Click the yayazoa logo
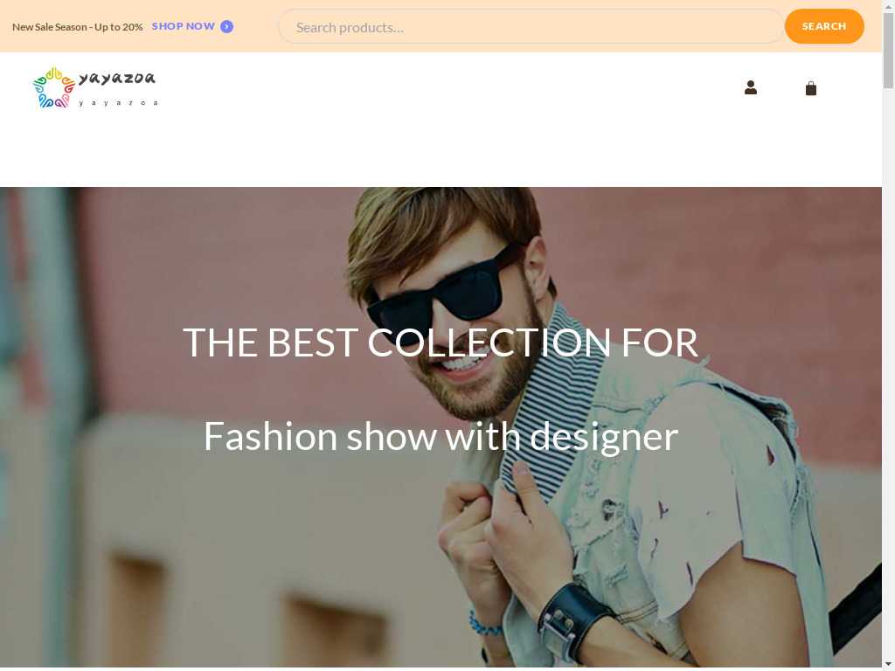Screen dimensions: 895x671 94,87
